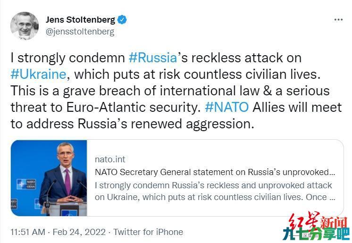Open the Feb 24, 2022 date link
352x243 pixels.
[x=79, y=232]
